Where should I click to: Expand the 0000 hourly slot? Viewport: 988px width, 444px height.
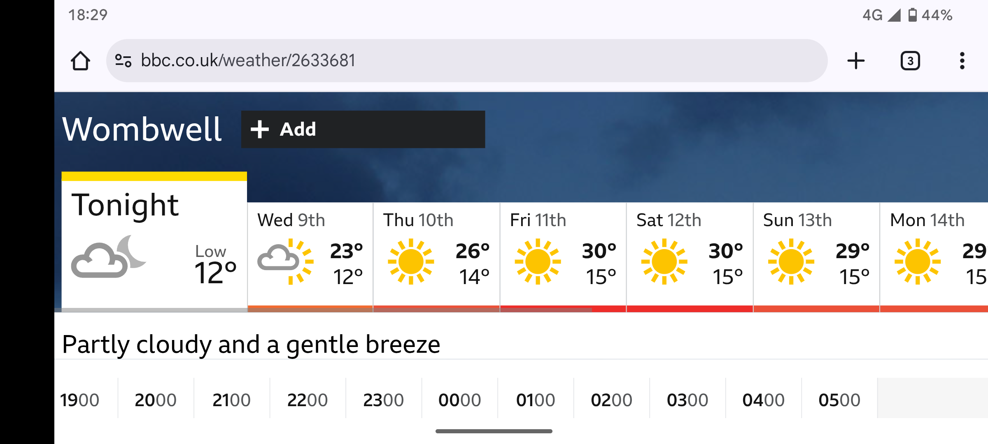459,398
